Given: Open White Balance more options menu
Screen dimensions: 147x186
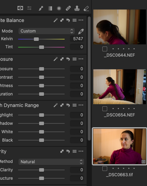Looking at the screenshot, I should click(81, 20).
